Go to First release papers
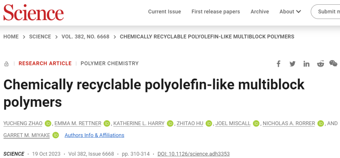This screenshot has height=158, width=340. (x=216, y=12)
